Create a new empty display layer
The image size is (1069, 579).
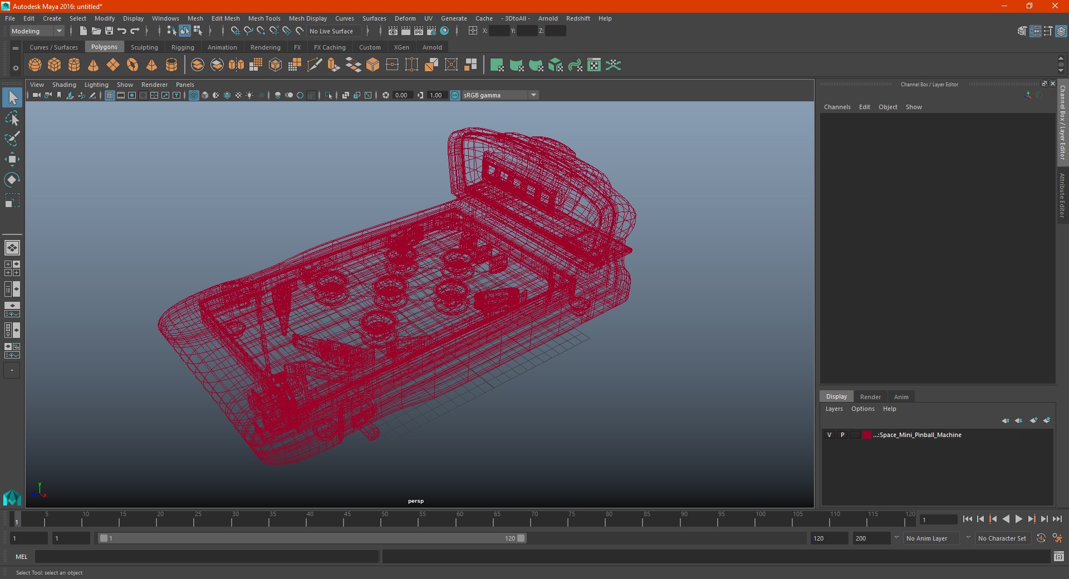[1034, 420]
